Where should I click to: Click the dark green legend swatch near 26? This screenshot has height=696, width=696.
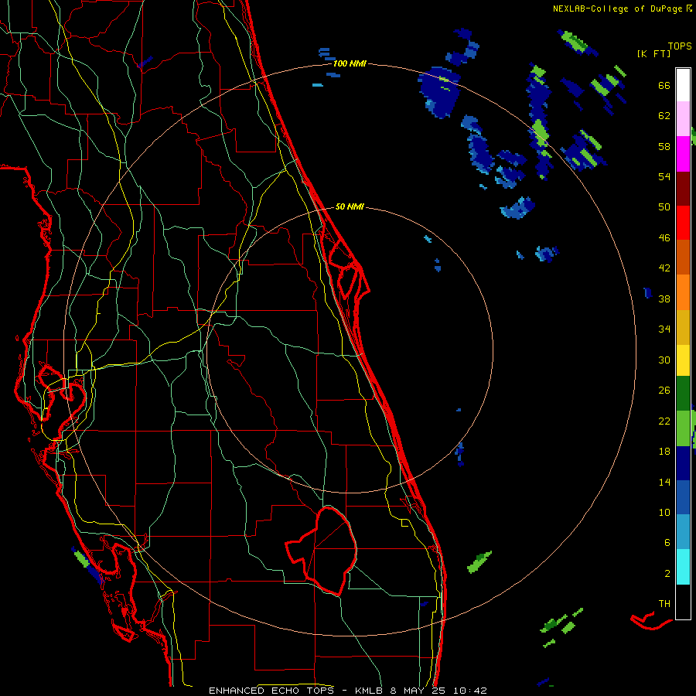(x=683, y=394)
